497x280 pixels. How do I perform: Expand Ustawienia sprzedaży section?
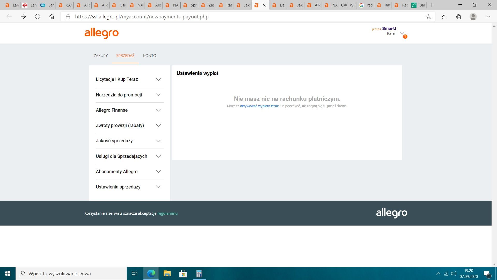coord(130,187)
